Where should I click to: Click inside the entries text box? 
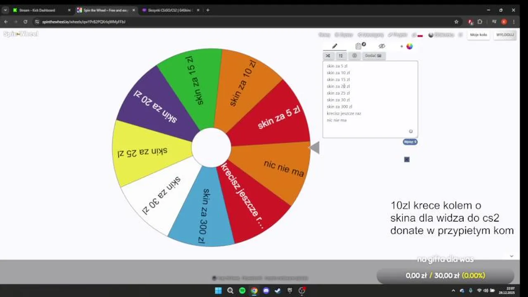tap(370, 99)
